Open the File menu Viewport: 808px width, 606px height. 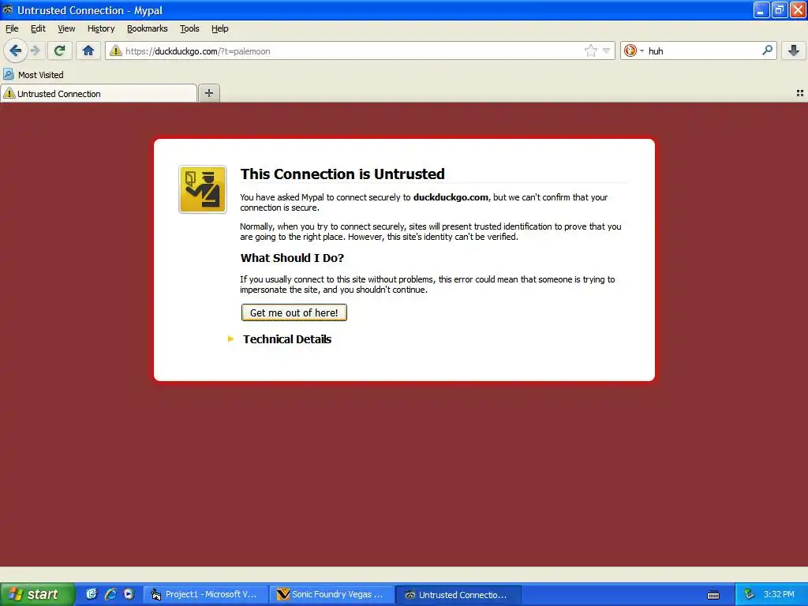(x=12, y=29)
